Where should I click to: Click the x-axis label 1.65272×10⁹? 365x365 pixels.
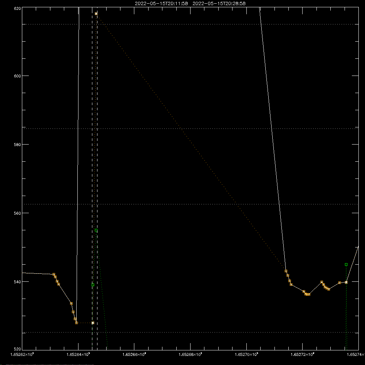click(303, 354)
